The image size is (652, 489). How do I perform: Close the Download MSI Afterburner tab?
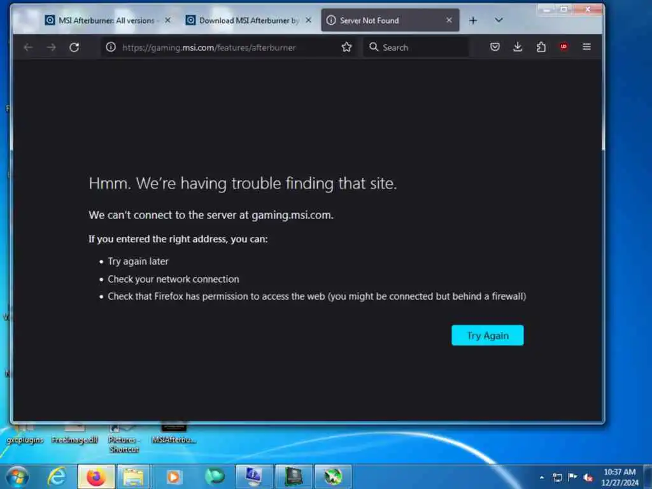308,20
